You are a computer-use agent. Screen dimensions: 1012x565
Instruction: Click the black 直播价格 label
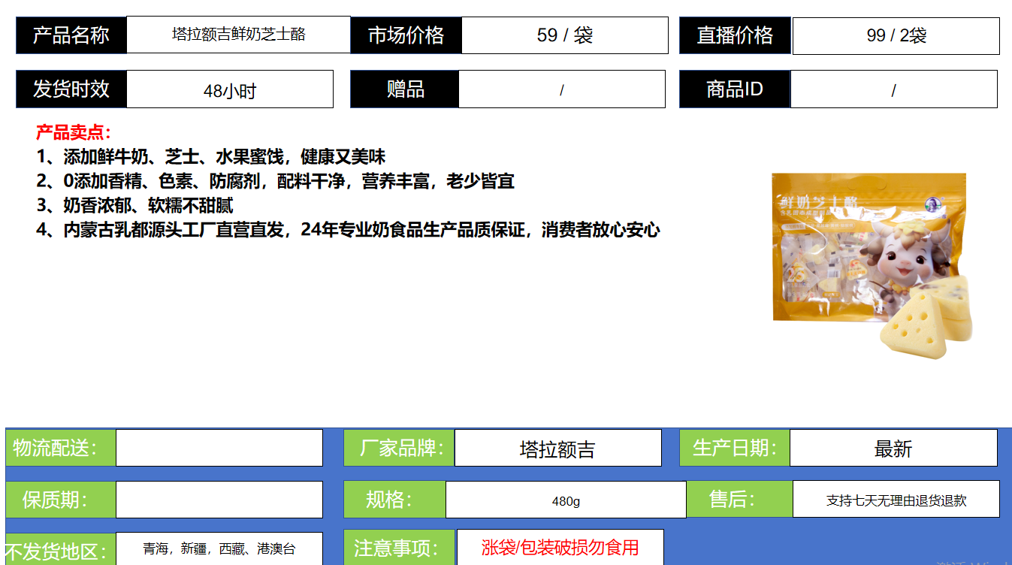coord(735,35)
